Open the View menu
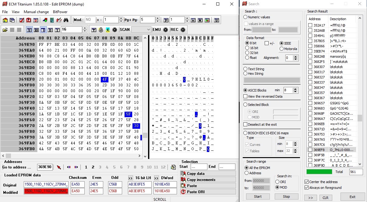Screen dimensions: 367x202 pos(16,12)
